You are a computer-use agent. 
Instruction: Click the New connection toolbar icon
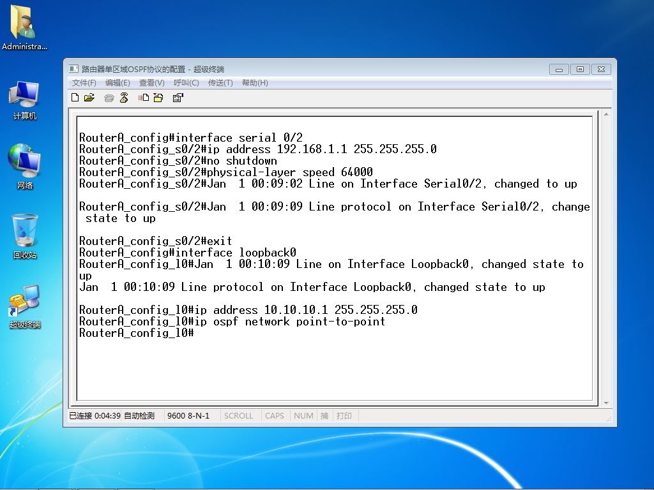75,98
